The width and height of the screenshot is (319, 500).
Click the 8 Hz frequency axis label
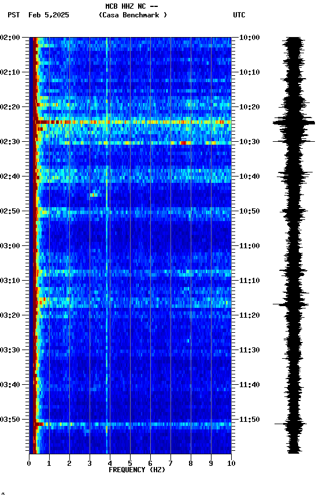tap(191, 464)
